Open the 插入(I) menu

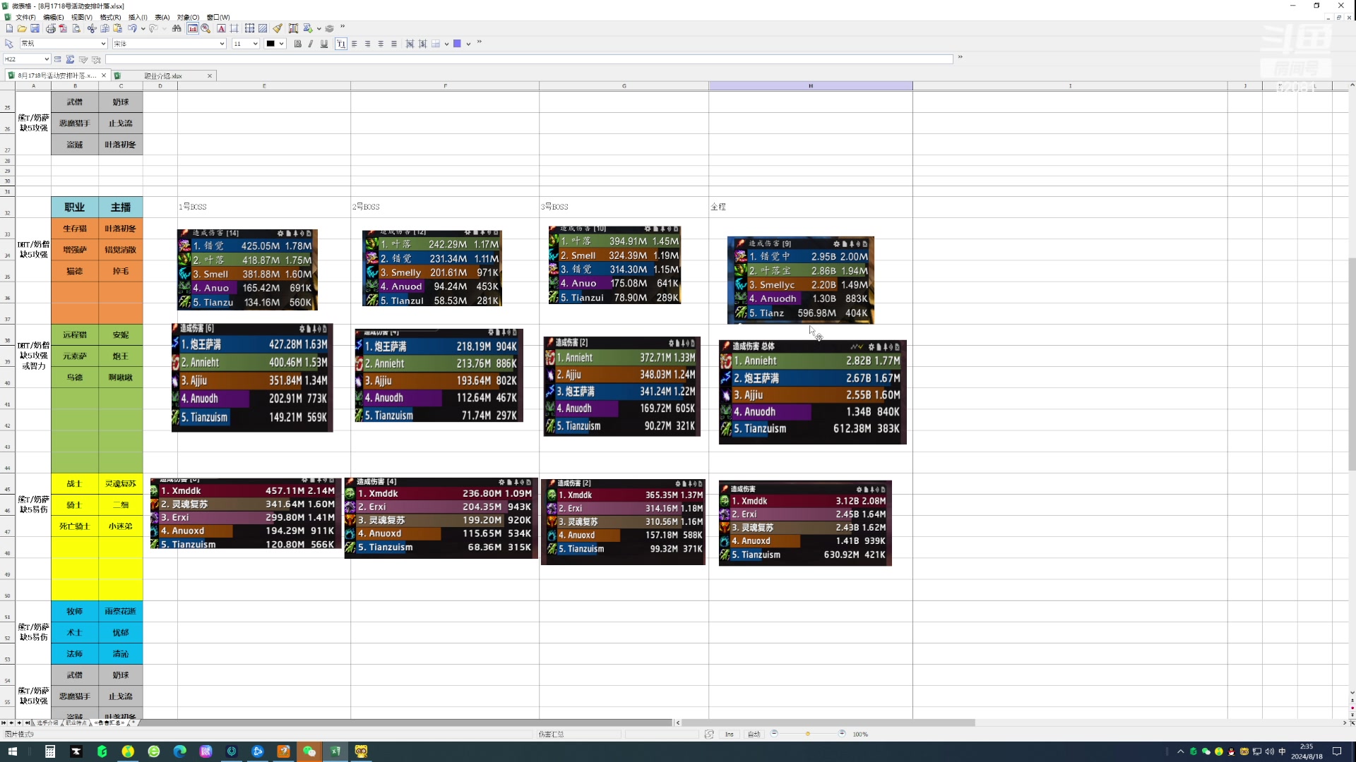coord(138,17)
